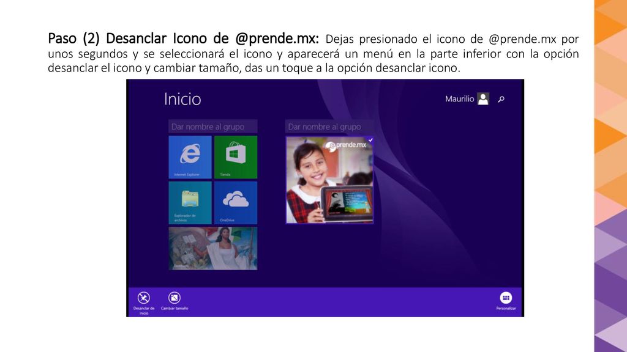Uncheck the @prende.mx tile checkmark
Screen dimensions: 627x352
(370, 140)
